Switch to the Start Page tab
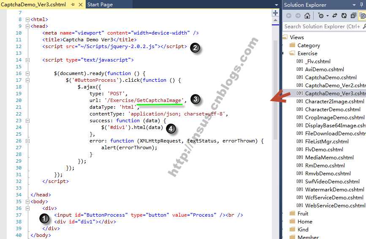Screen dimensions: 366x239 point(100,5)
